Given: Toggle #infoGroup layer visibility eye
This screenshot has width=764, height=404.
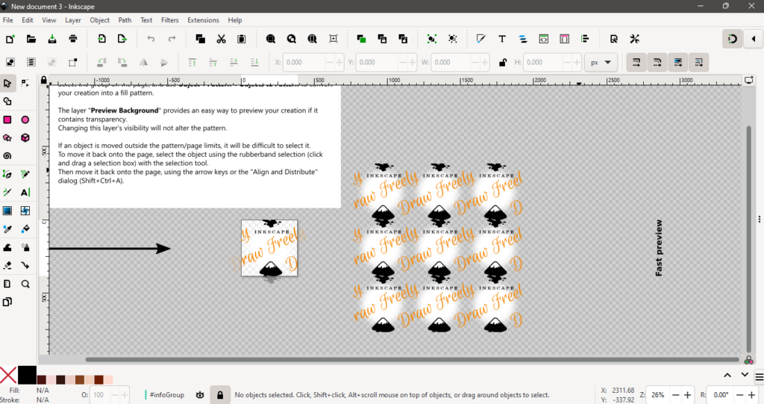Looking at the screenshot, I should pyautogui.click(x=200, y=395).
